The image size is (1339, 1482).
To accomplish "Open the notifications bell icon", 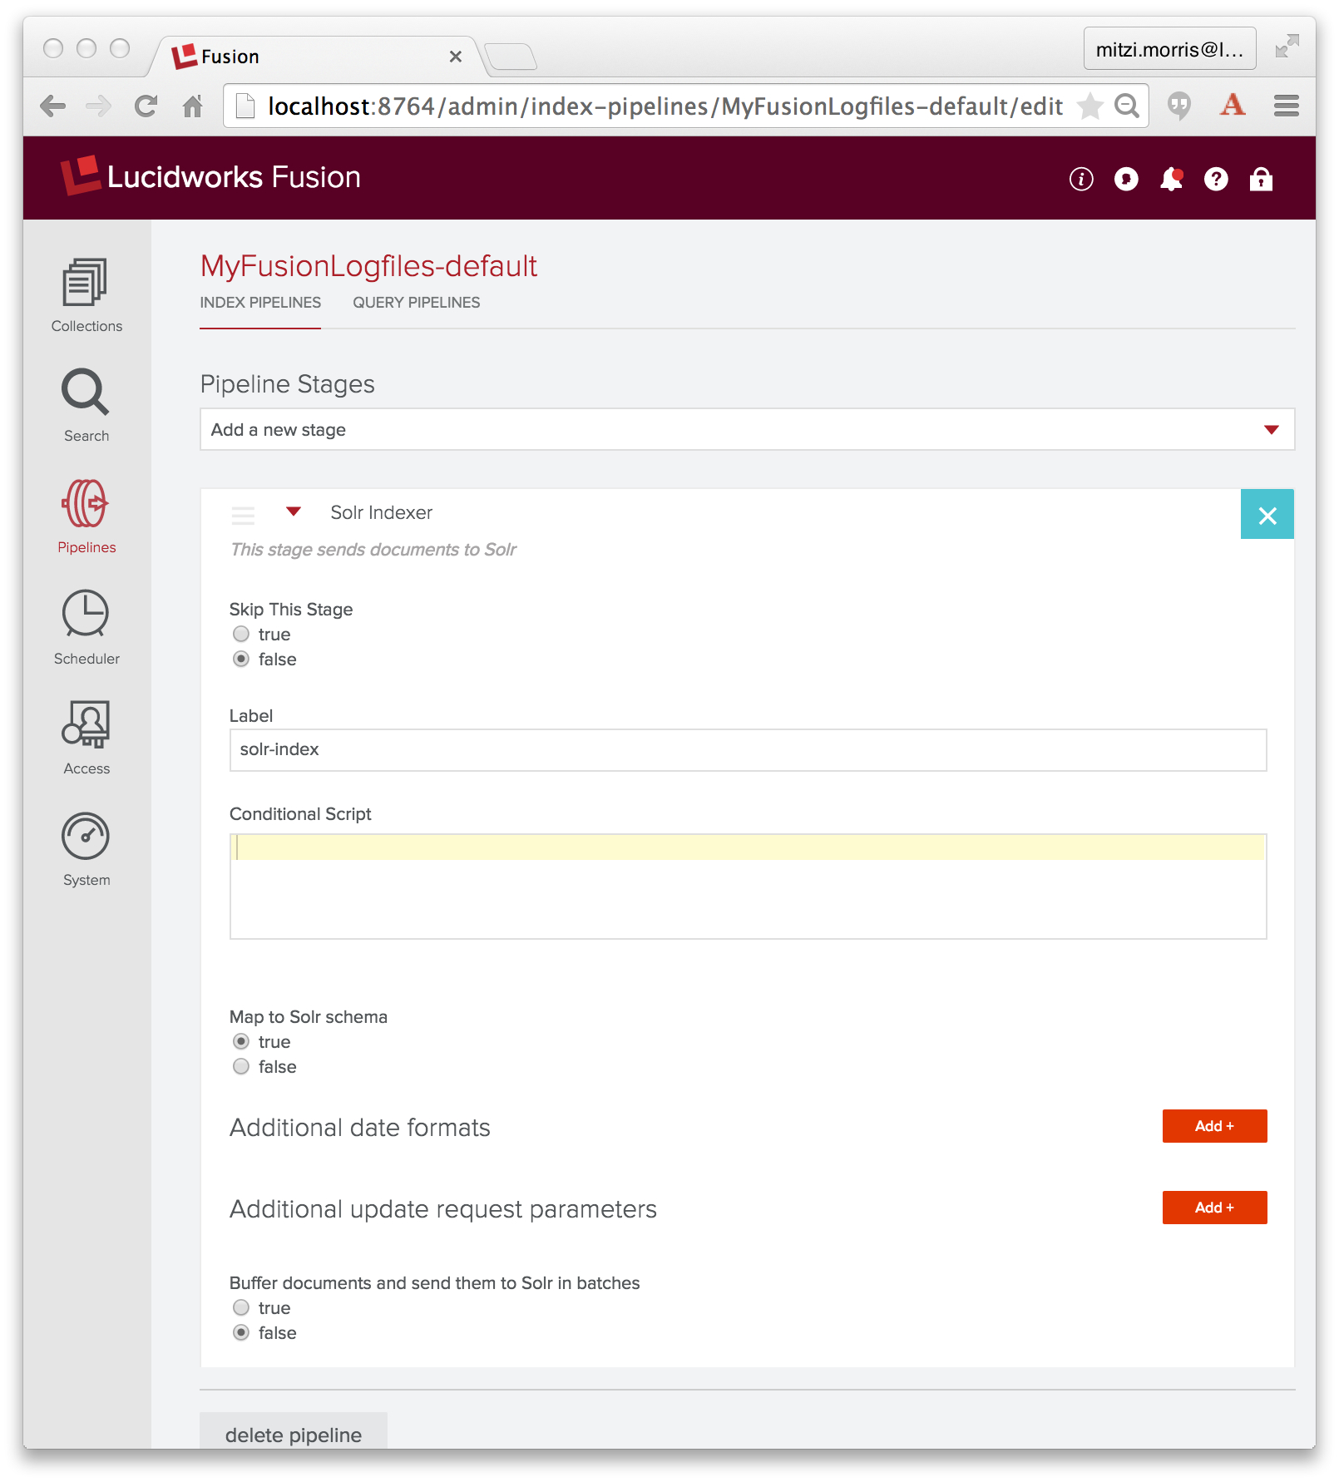I will [1171, 179].
